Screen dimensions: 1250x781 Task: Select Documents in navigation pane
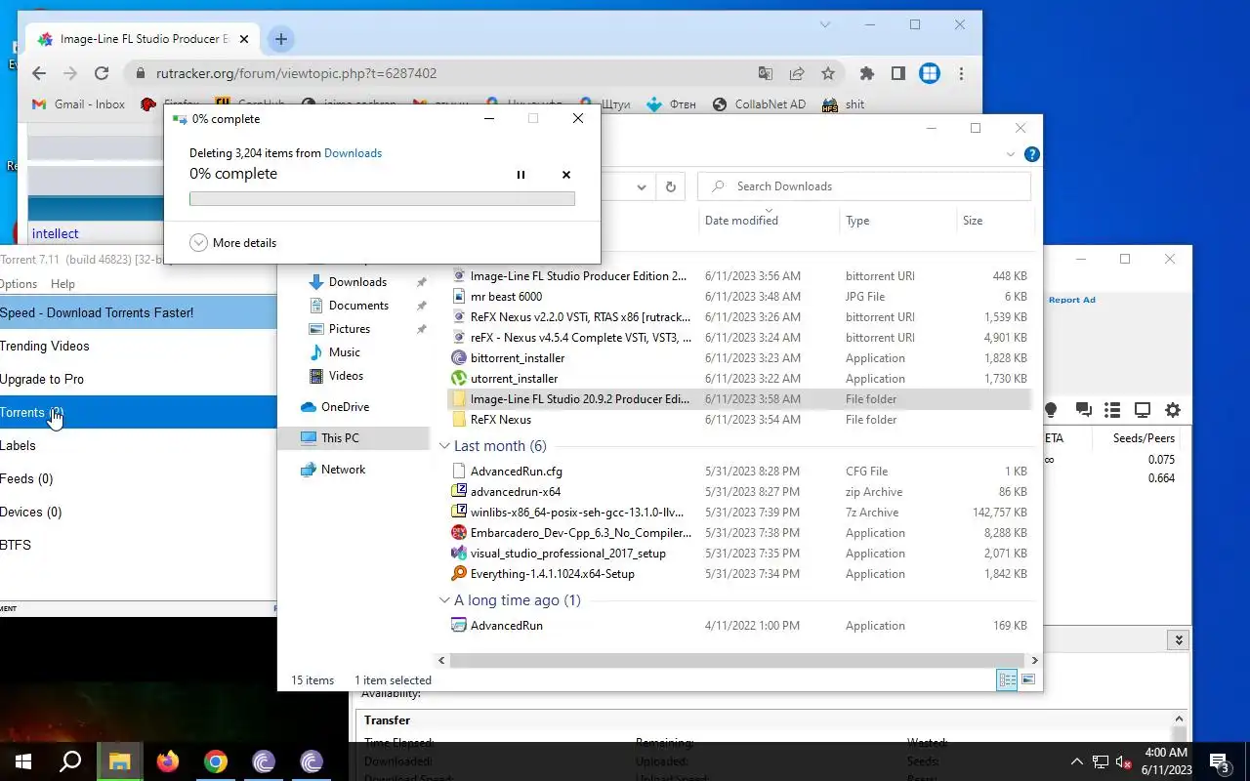click(x=358, y=306)
